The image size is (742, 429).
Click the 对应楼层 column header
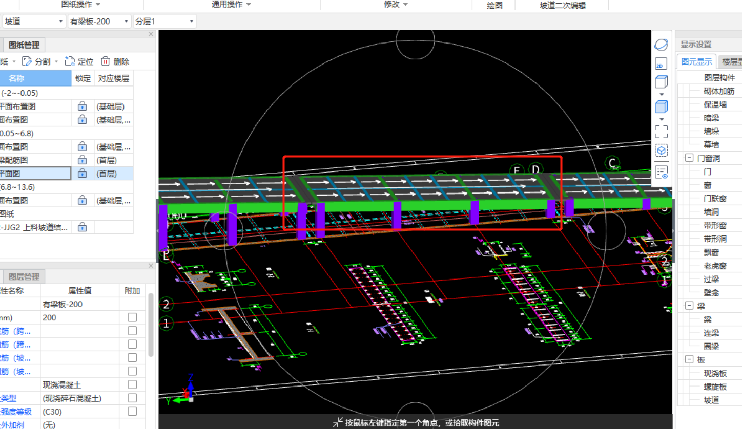click(114, 78)
